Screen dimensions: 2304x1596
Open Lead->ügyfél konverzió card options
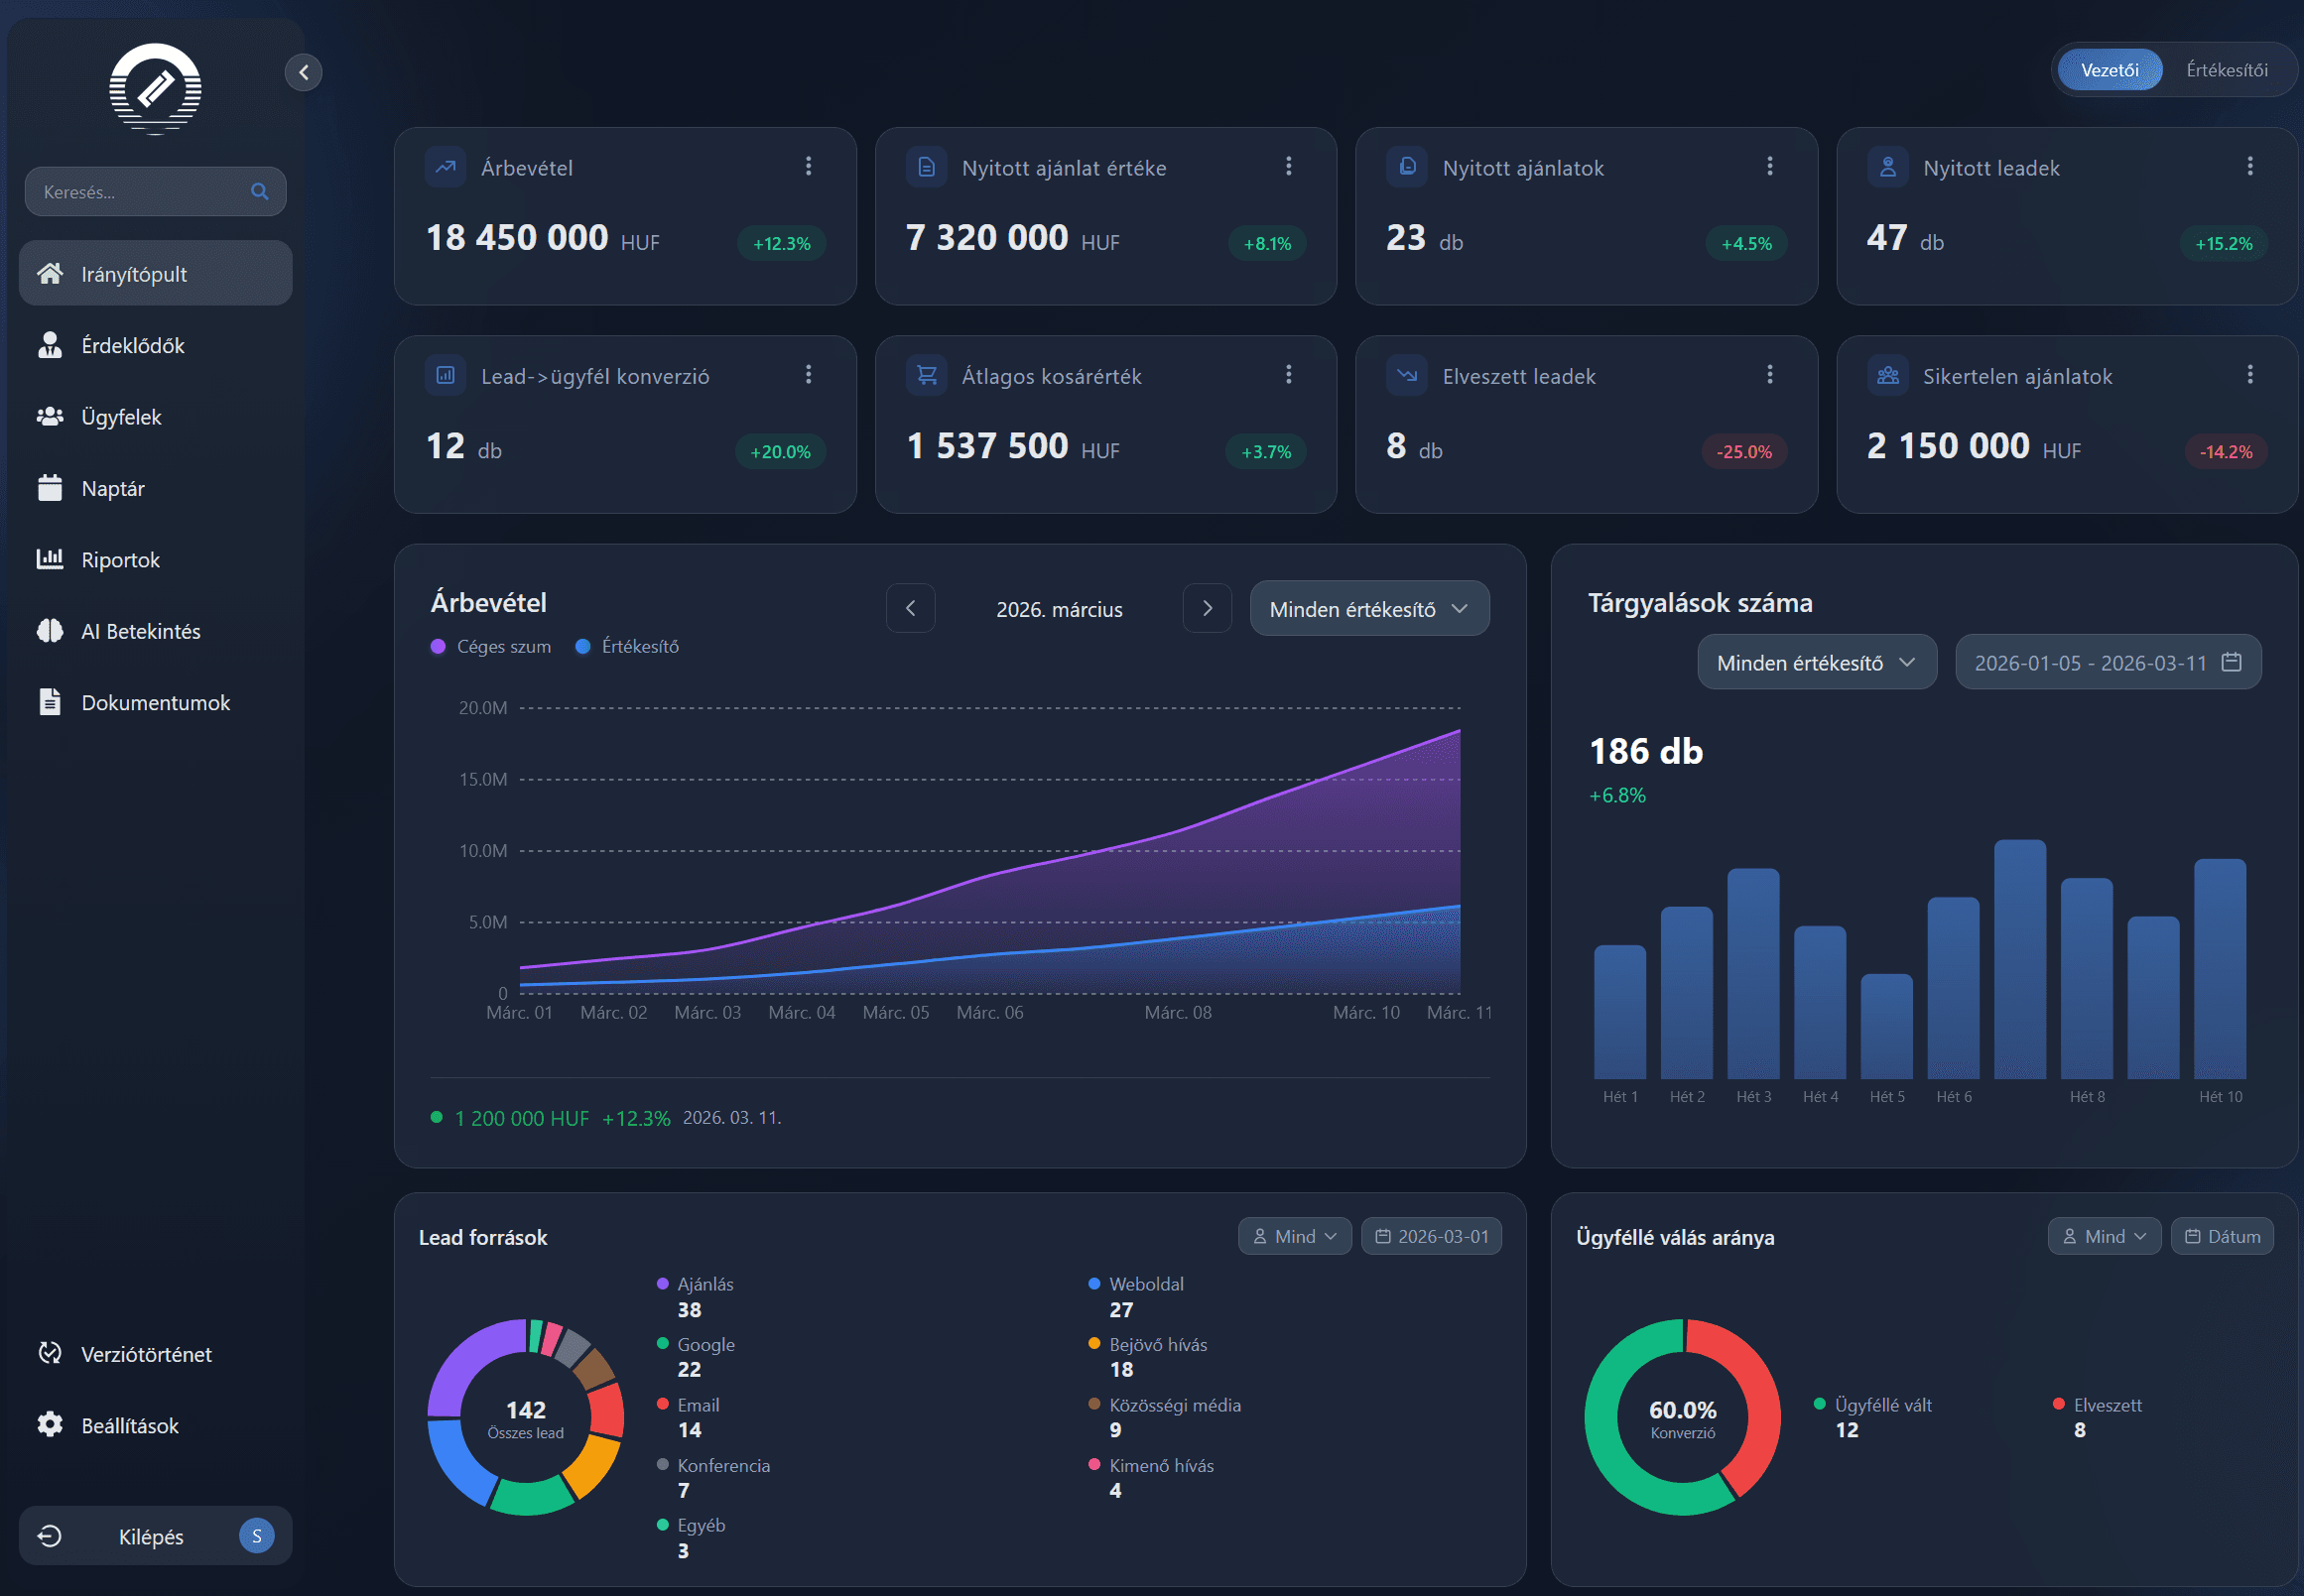pos(809,374)
